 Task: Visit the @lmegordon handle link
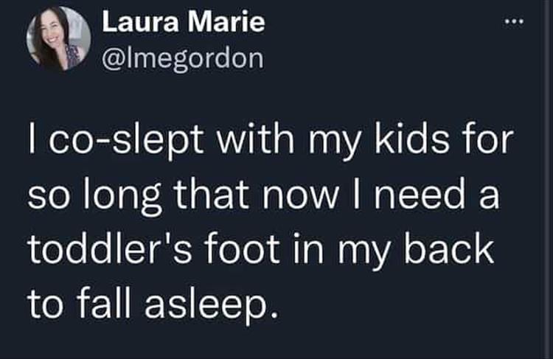[x=181, y=57]
